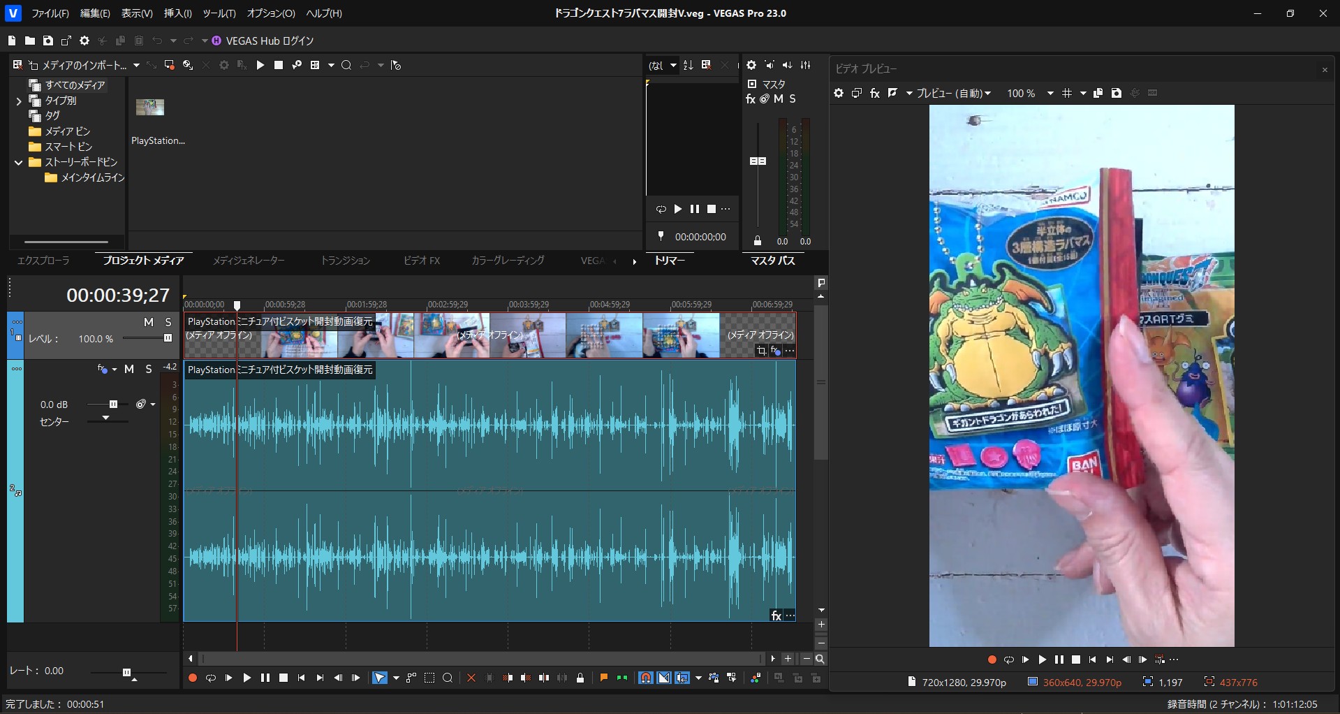
Task: Switch to the ビデオ FX tab
Action: tap(421, 261)
